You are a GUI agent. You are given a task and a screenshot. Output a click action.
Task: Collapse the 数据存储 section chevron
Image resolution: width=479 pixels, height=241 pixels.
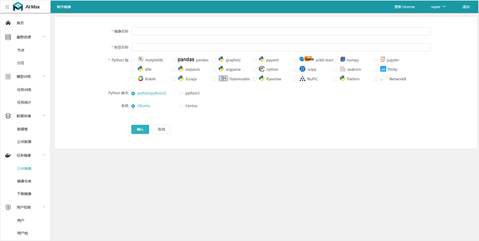[x=43, y=116]
